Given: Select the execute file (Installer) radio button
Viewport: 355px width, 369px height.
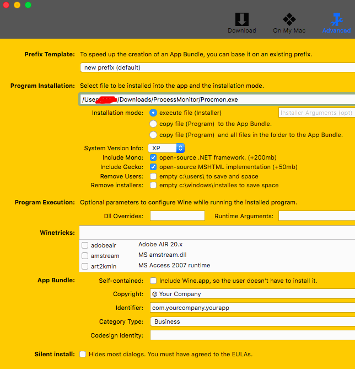Looking at the screenshot, I should pyautogui.click(x=153, y=113).
